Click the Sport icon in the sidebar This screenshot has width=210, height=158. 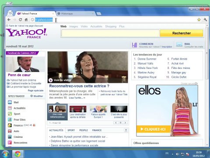10,114
